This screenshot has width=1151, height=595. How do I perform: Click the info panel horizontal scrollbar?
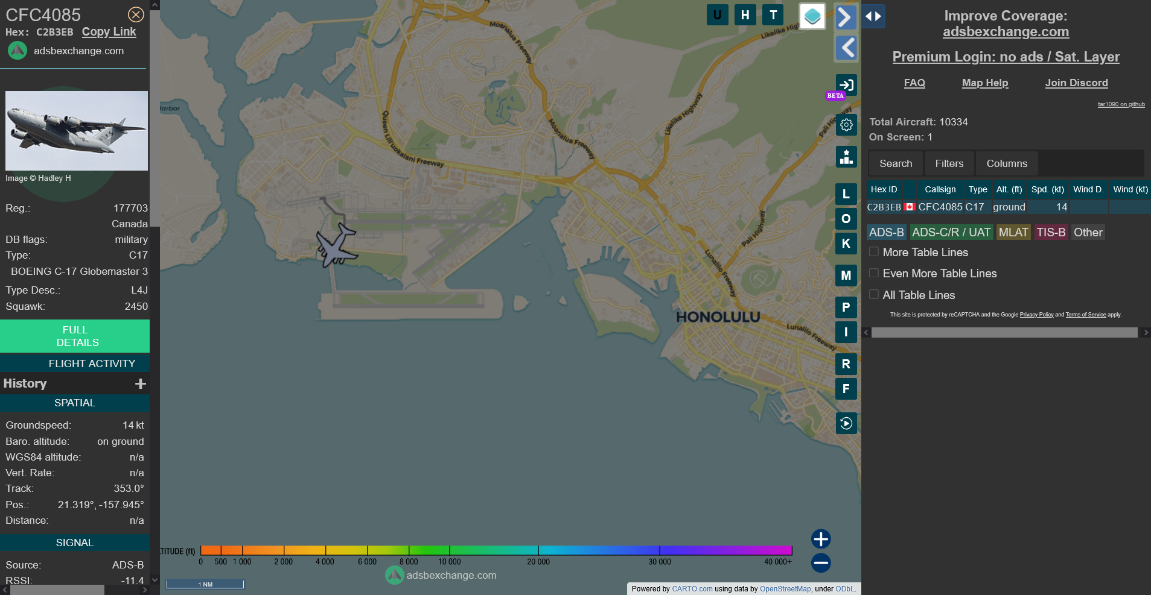tap(57, 590)
